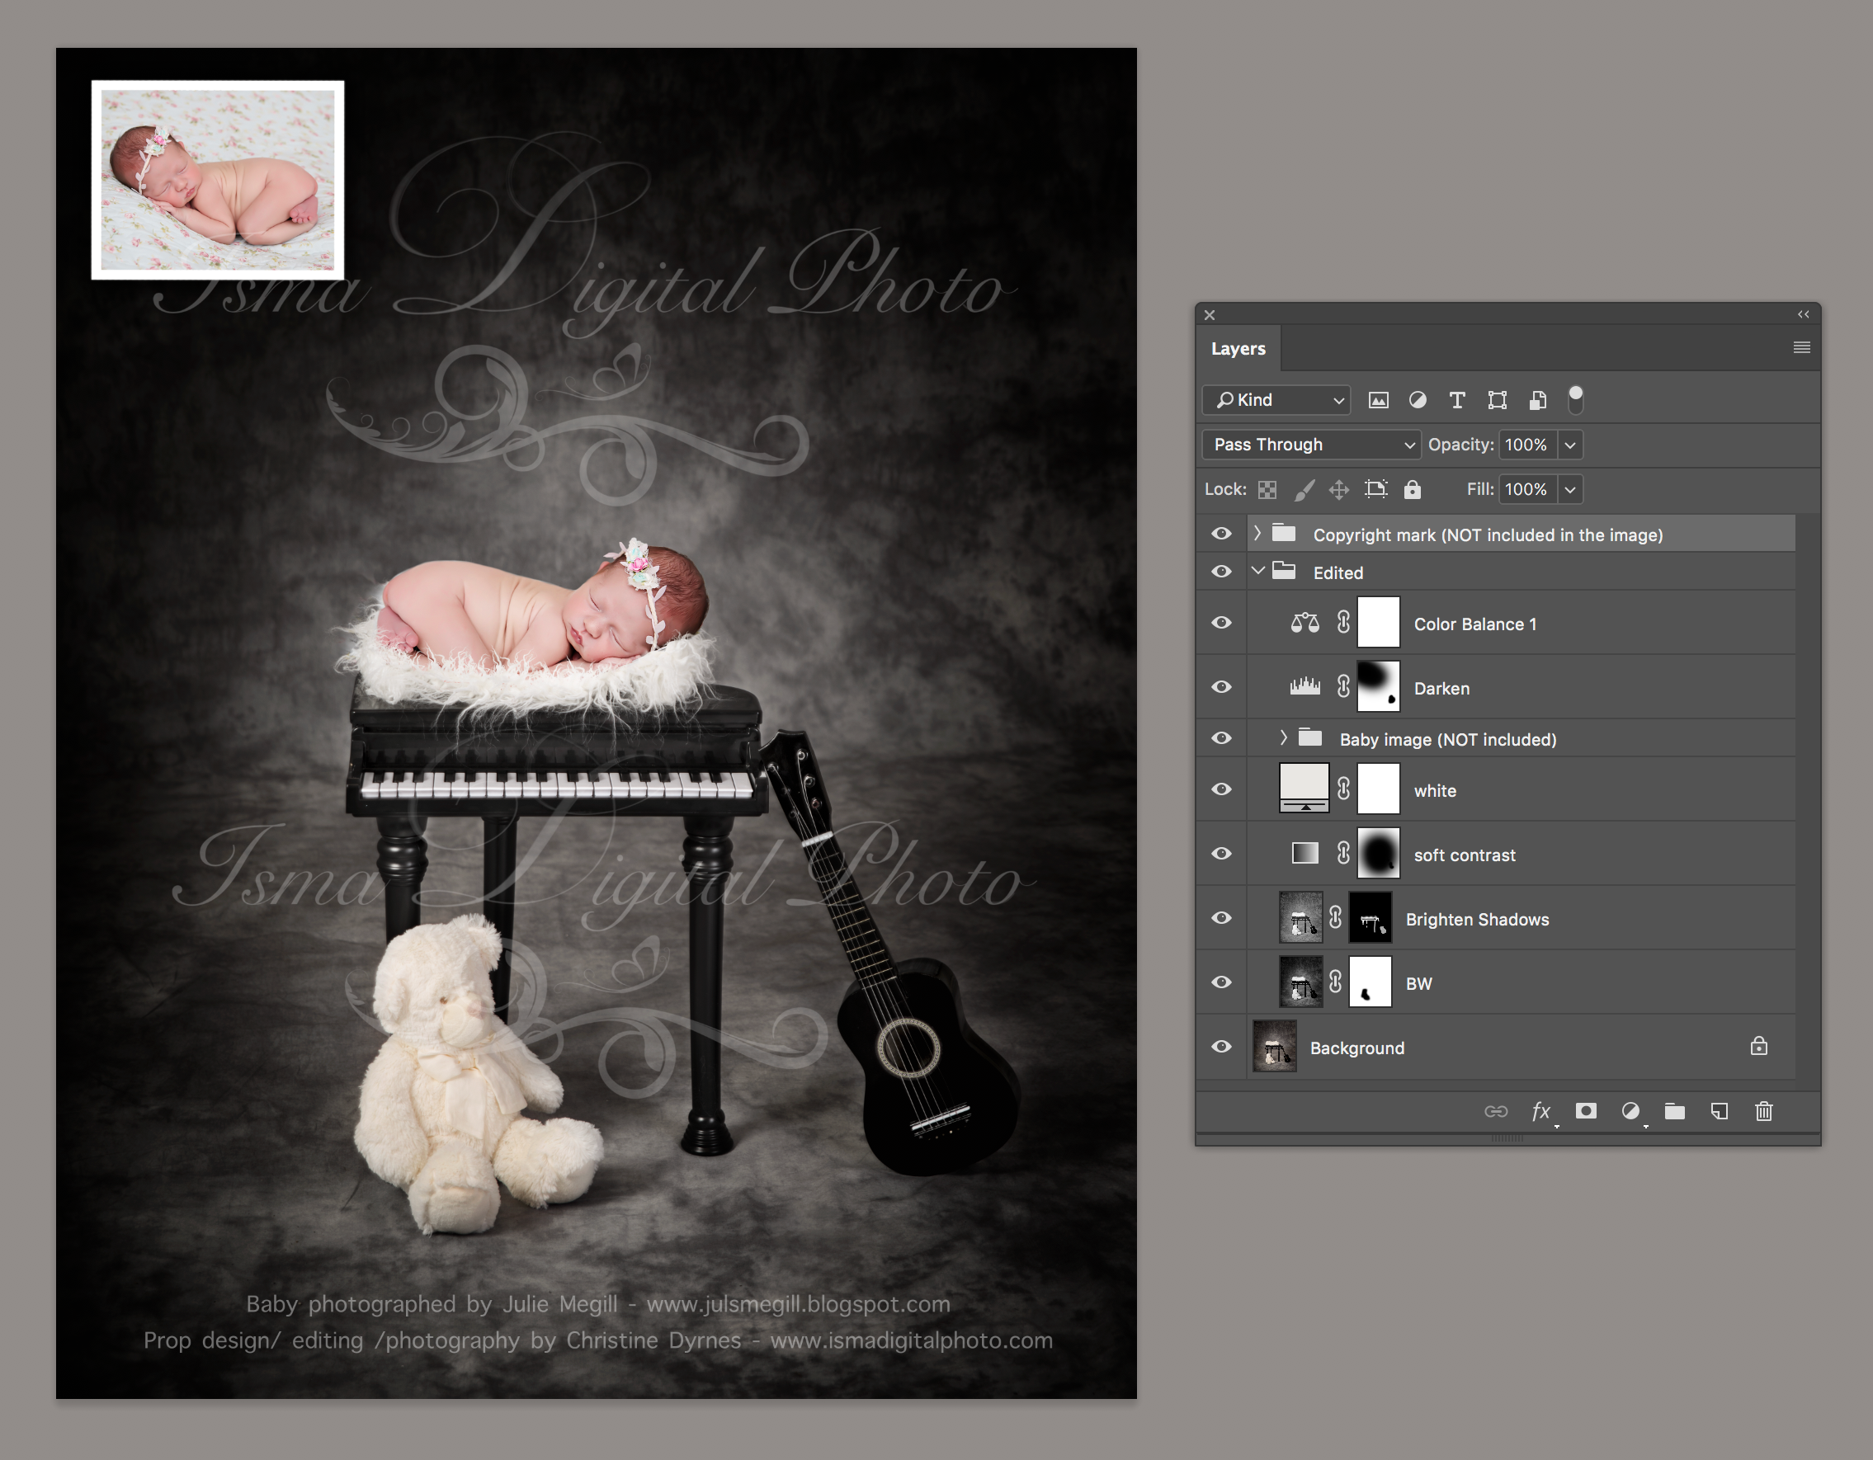Hide the Brighten Shadows layer
This screenshot has width=1873, height=1460.
point(1221,918)
